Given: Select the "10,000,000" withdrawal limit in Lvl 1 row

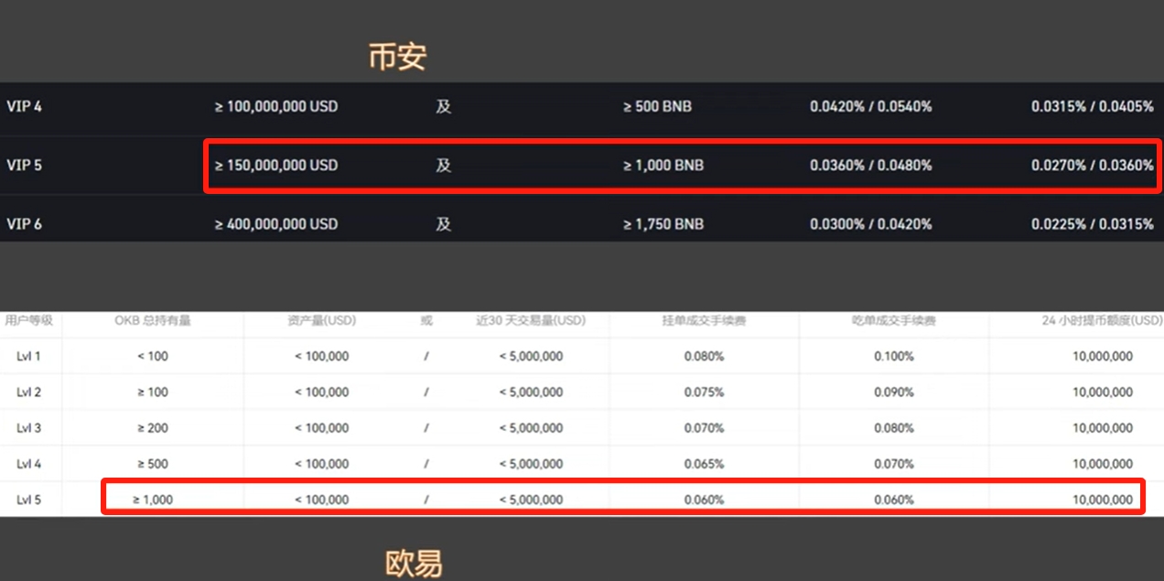Looking at the screenshot, I should [x=1103, y=356].
